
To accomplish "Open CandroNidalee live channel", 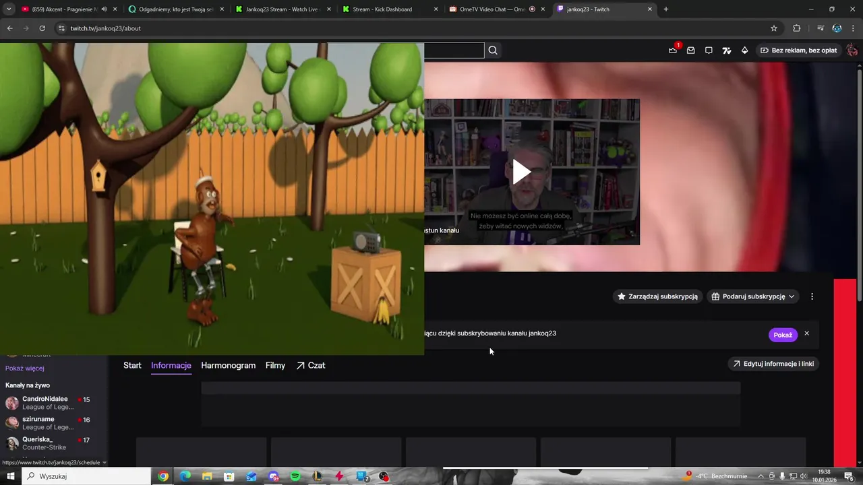I will [54, 403].
